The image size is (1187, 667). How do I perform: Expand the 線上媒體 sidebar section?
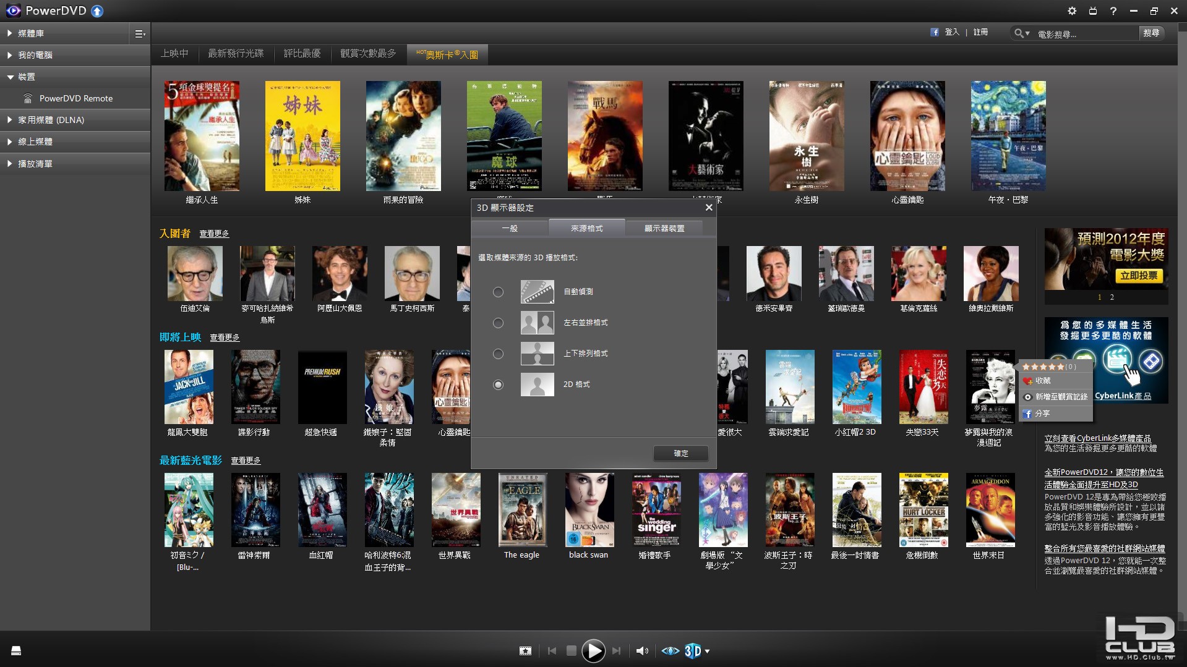9,142
